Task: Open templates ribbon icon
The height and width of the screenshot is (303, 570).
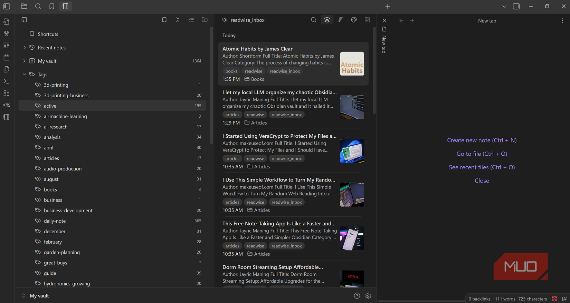Action: [x=7, y=69]
